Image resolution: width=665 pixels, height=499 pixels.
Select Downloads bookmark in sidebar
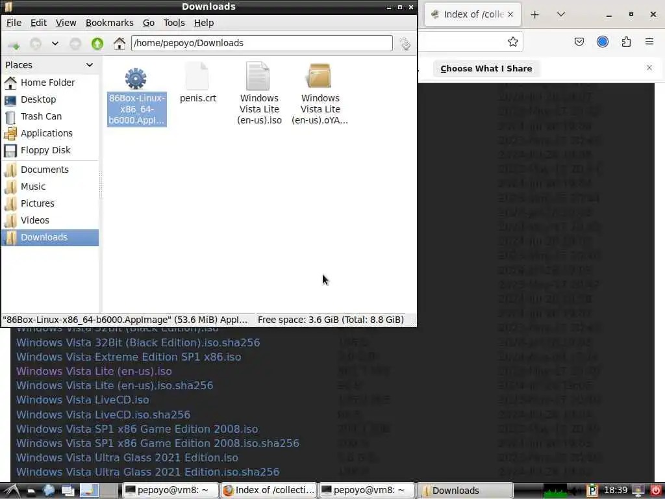[x=50, y=238]
